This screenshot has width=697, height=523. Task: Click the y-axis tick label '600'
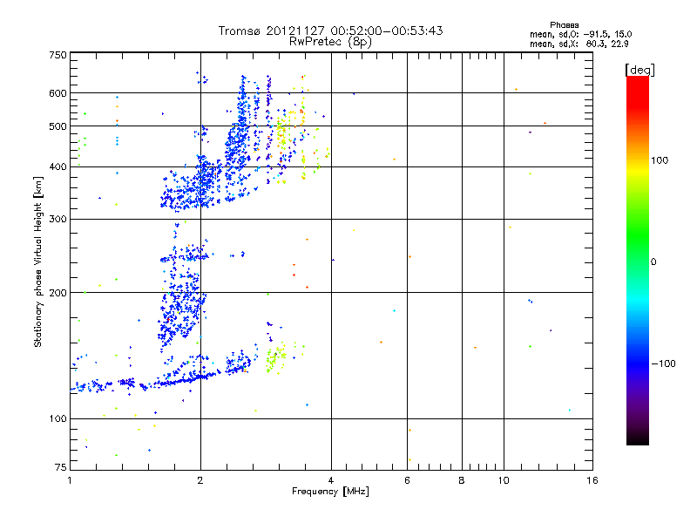[x=58, y=93]
